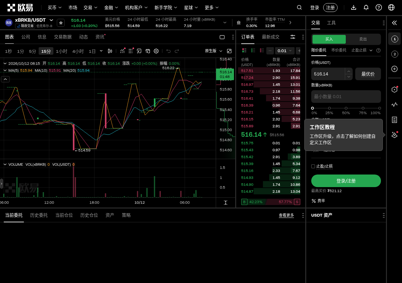This screenshot has height=283, width=402.
Task: Select the 买入 side button
Action: 329,39
